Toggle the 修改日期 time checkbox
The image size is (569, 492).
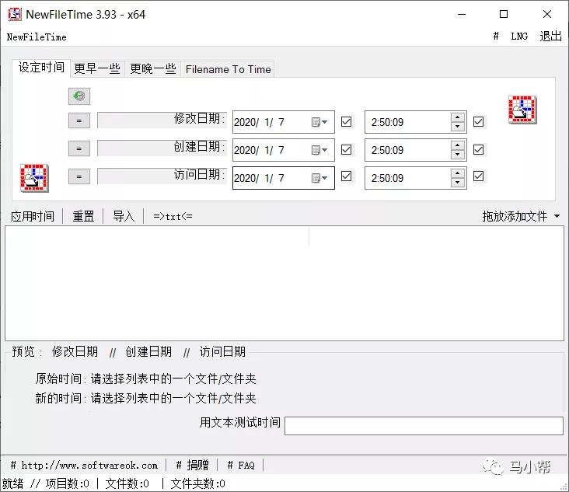(x=478, y=121)
